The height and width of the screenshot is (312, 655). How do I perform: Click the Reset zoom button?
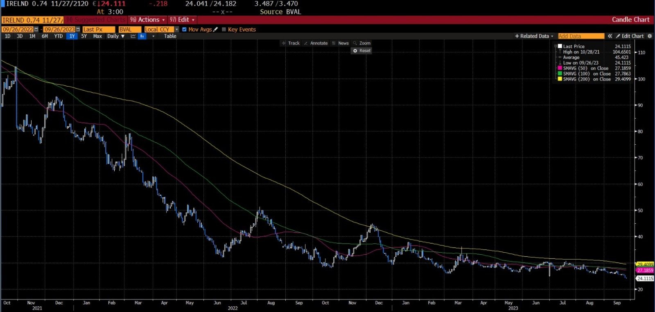[x=361, y=51]
